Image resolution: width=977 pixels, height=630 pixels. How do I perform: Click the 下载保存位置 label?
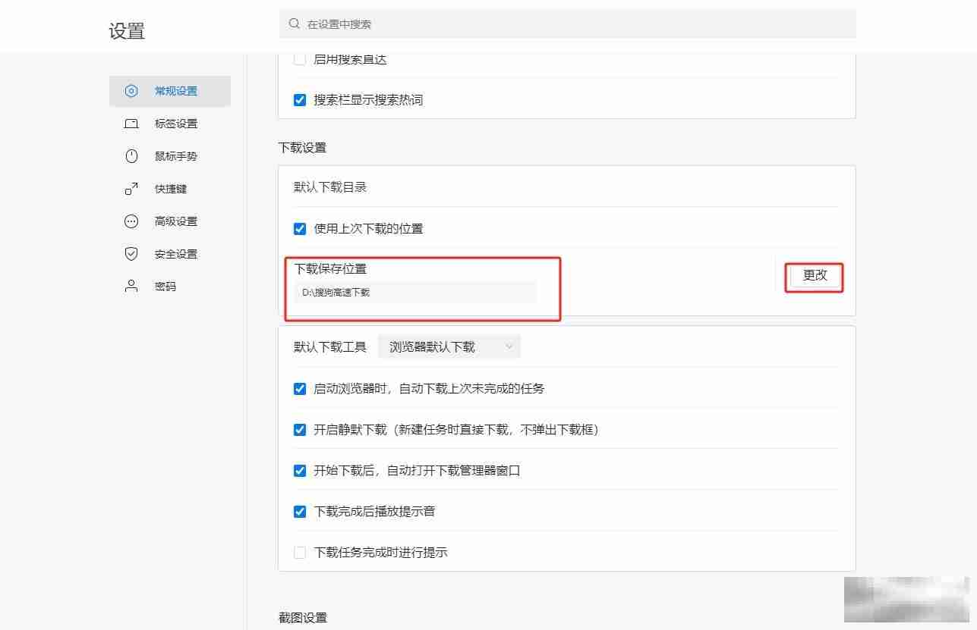coord(330,269)
